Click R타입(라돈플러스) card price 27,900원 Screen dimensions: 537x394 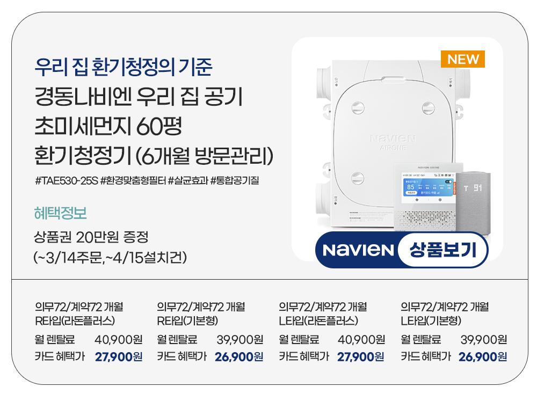(x=119, y=356)
